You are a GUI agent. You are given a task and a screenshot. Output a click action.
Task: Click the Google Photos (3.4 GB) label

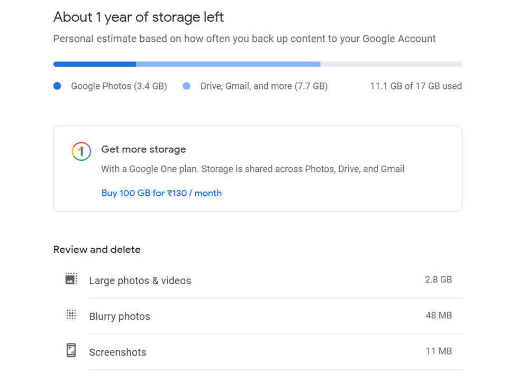click(119, 86)
